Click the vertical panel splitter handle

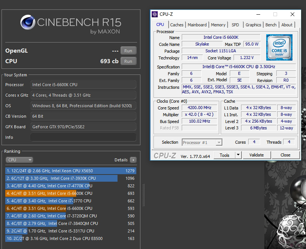click(144, 195)
